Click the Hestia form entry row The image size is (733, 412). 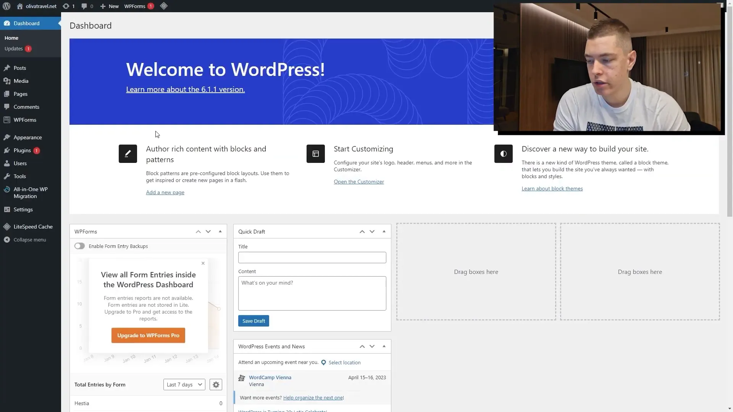pyautogui.click(x=148, y=403)
